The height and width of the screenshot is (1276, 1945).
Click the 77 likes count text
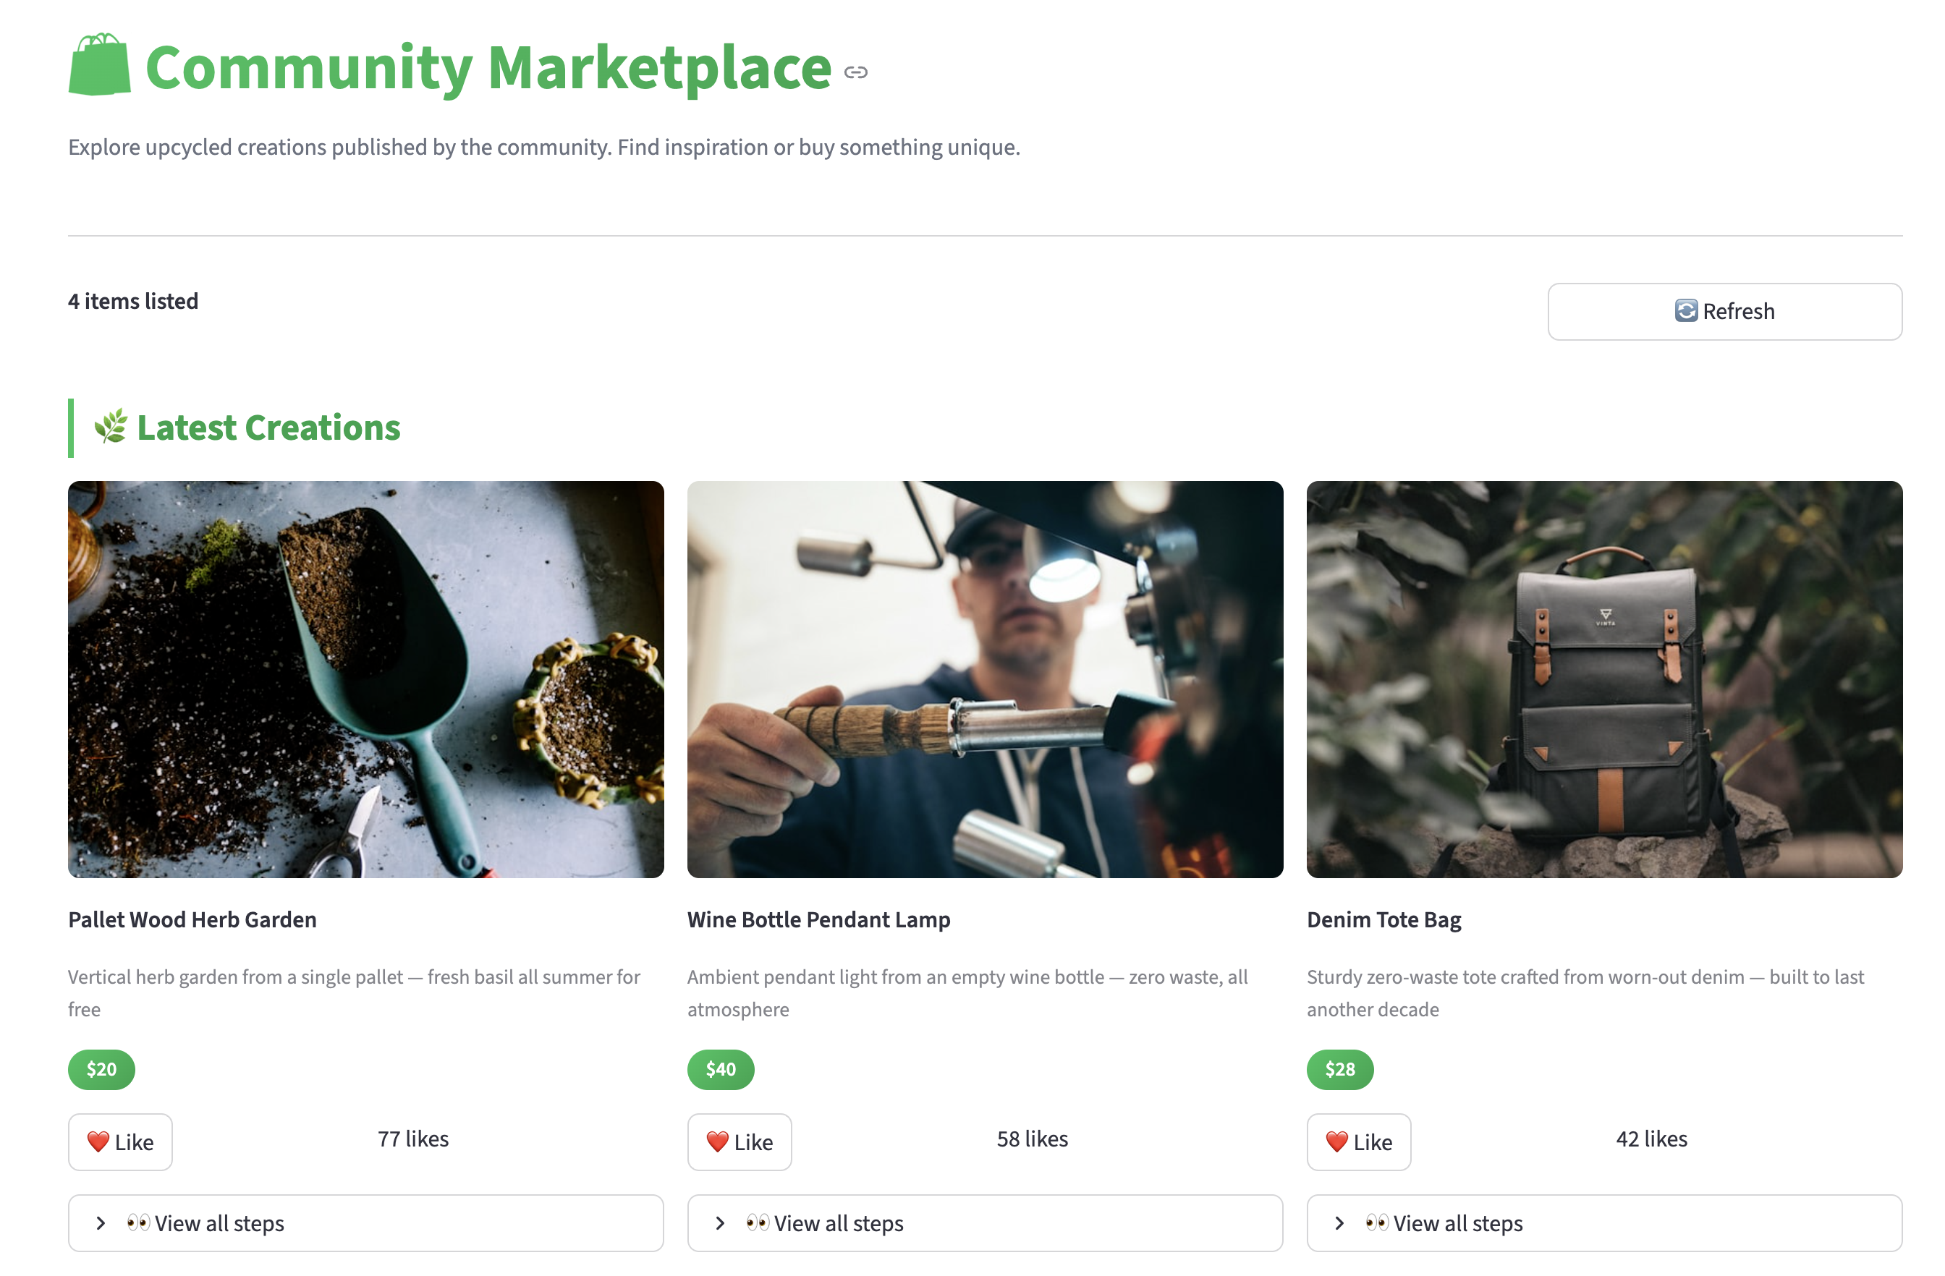click(x=412, y=1138)
